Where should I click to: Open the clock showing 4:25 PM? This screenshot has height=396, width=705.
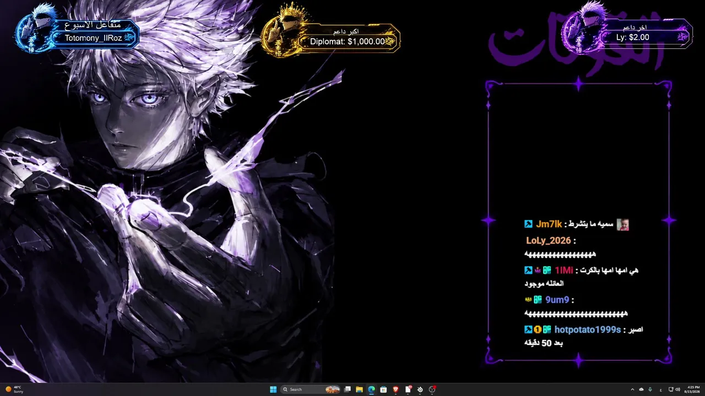pyautogui.click(x=693, y=389)
